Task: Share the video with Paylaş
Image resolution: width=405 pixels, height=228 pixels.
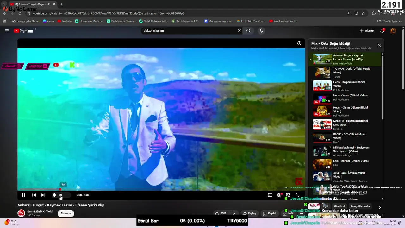Action: pos(249,213)
